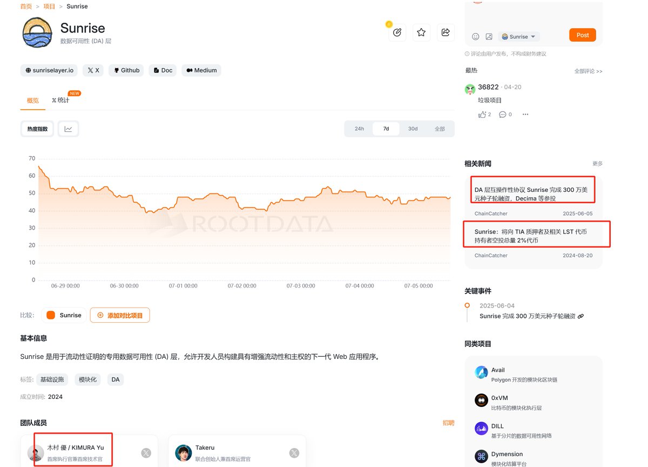This screenshot has width=648, height=467.
Task: Click the Avail project name
Action: tap(498, 370)
